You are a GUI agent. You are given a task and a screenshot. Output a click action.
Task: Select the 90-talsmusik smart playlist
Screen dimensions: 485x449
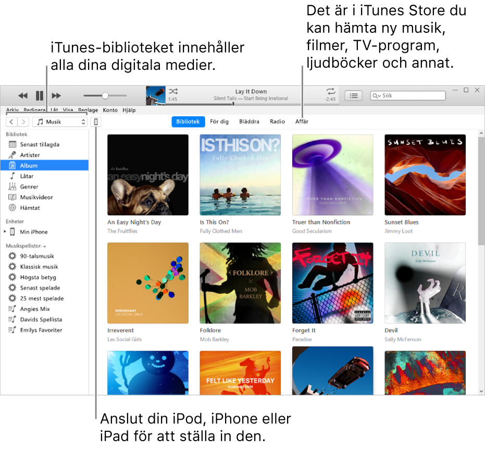pos(36,256)
